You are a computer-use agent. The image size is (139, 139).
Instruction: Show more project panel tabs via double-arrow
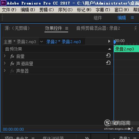point(87,138)
